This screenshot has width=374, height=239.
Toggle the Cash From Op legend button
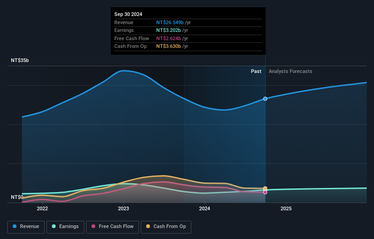coord(166,227)
